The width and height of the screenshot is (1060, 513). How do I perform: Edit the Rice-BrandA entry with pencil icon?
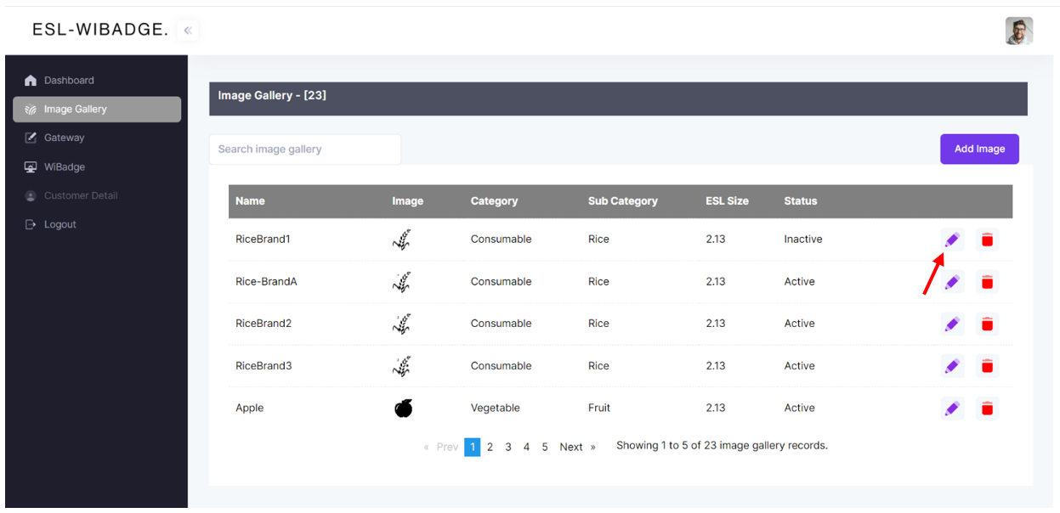click(952, 282)
